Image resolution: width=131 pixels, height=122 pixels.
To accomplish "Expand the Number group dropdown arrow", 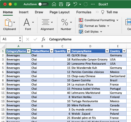I will click(x=71, y=22).
